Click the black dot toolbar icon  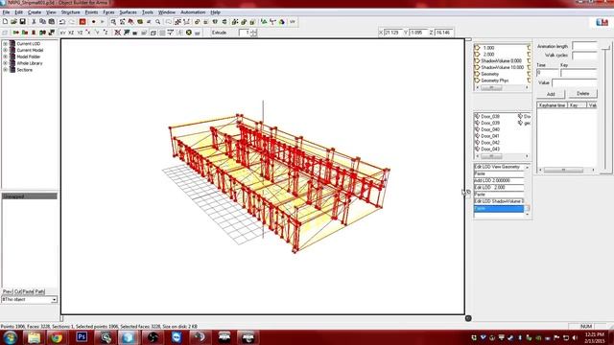pyautogui.click(x=93, y=22)
